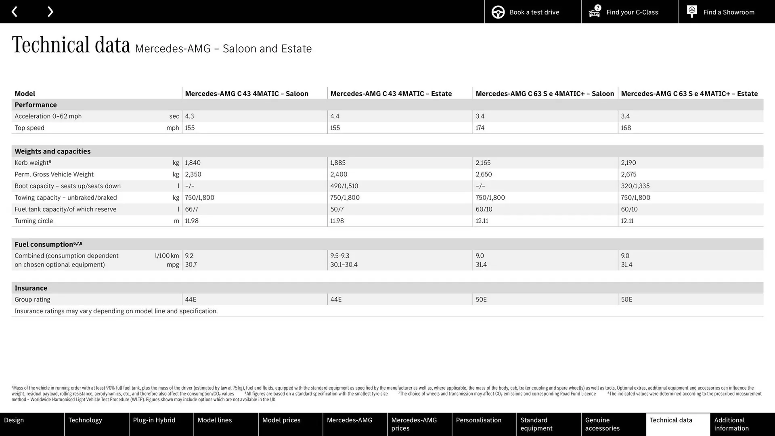775x436 pixels.
Task: Click the steering wheel test drive icon
Action: point(498,12)
